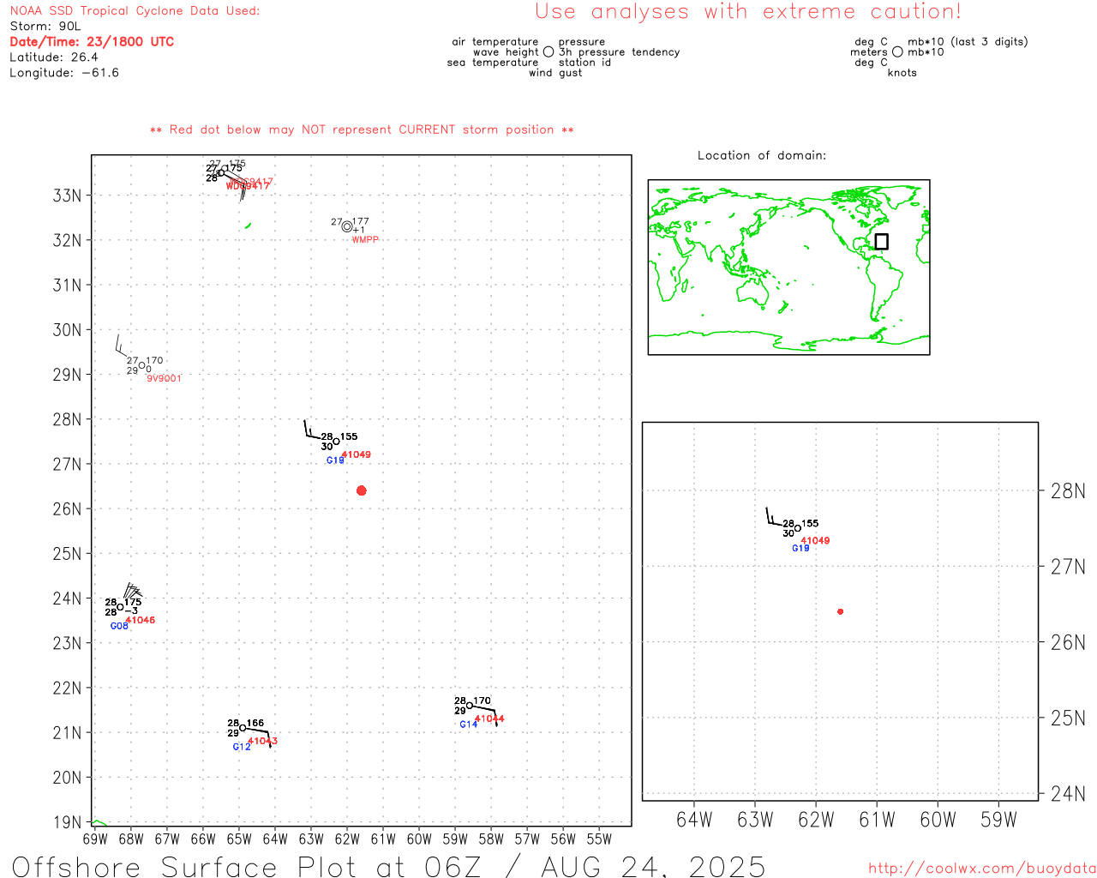Click the 28N label on the inset map
Image resolution: width=1097 pixels, height=878 pixels.
[1068, 491]
